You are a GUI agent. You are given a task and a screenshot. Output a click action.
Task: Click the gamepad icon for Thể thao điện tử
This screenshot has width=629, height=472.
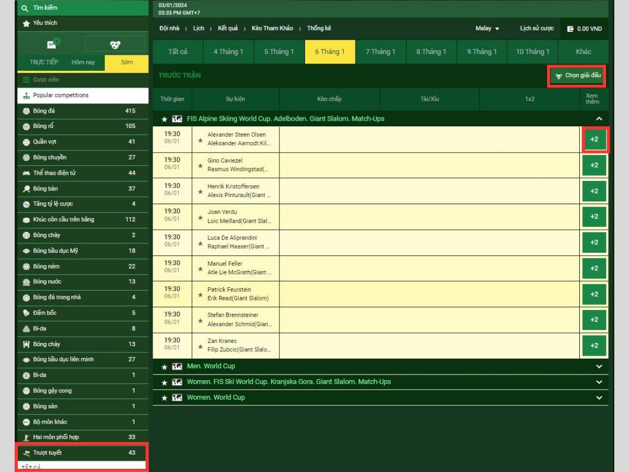[x=27, y=173]
